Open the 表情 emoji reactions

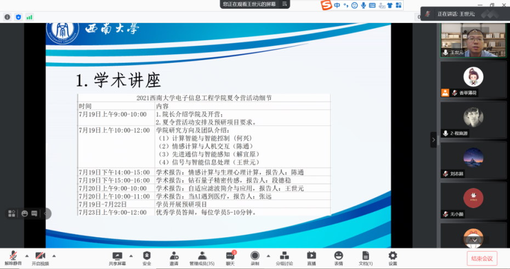338,258
